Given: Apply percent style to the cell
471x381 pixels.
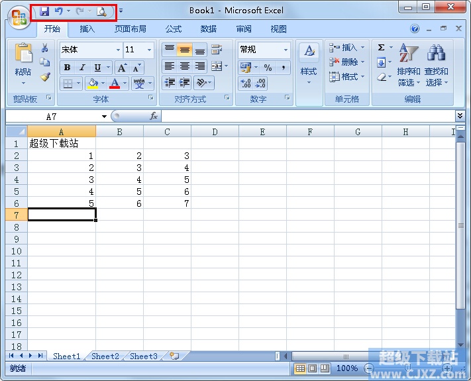Looking at the screenshot, I should tap(268, 68).
